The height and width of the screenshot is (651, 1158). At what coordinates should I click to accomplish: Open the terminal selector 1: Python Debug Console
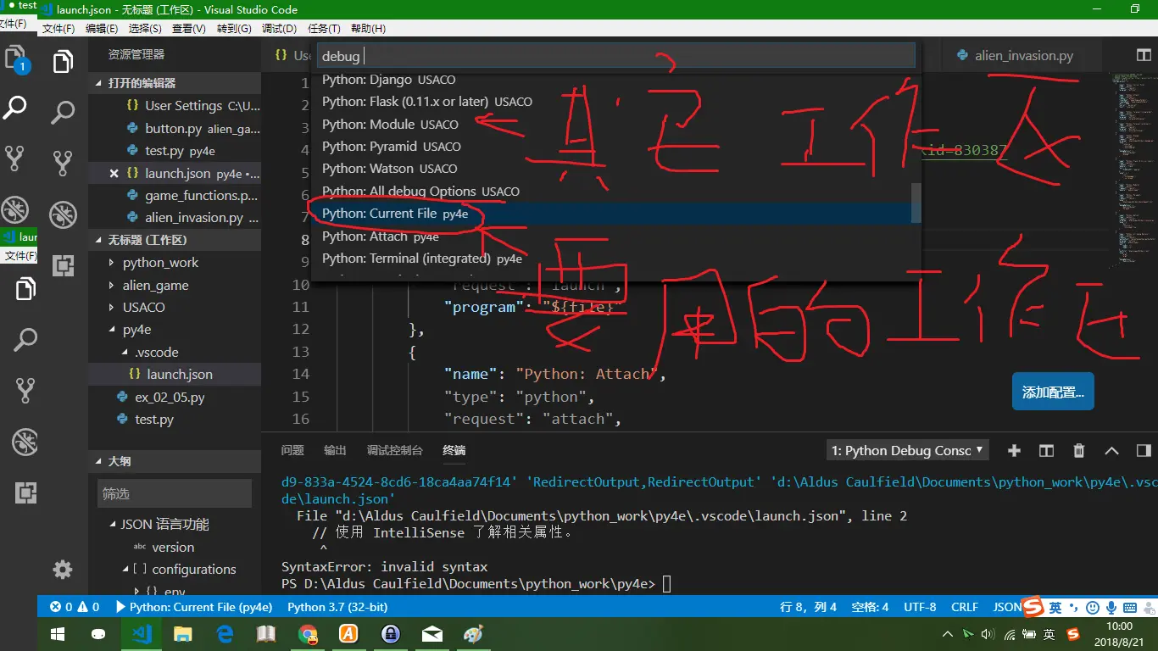pyautogui.click(x=908, y=451)
